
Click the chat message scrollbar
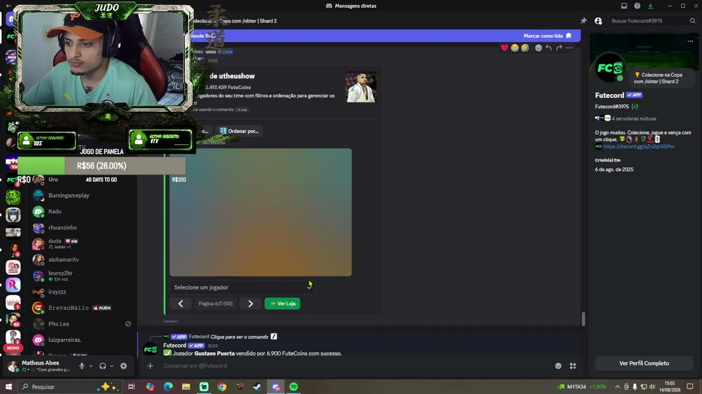[x=584, y=318]
